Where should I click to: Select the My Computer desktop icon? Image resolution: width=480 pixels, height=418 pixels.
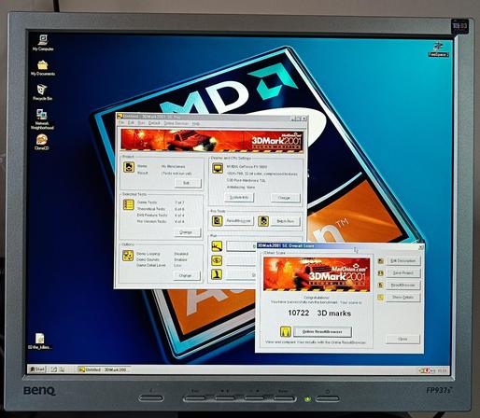tap(43, 43)
